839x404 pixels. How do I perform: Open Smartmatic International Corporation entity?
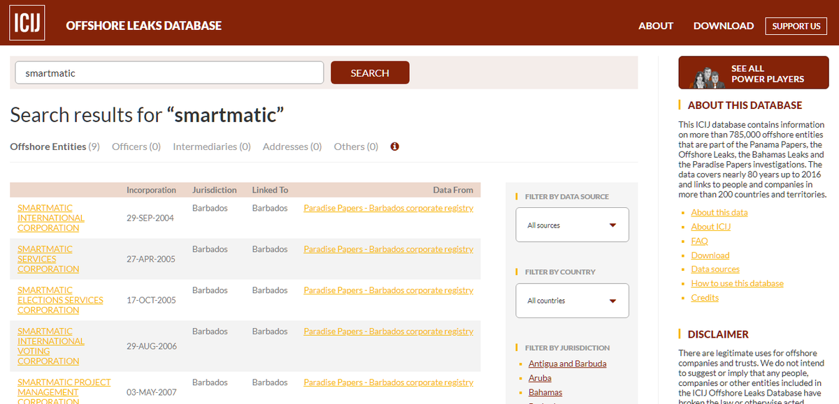point(51,218)
